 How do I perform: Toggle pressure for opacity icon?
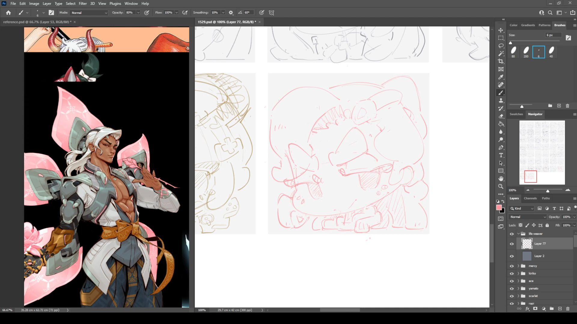click(x=147, y=13)
